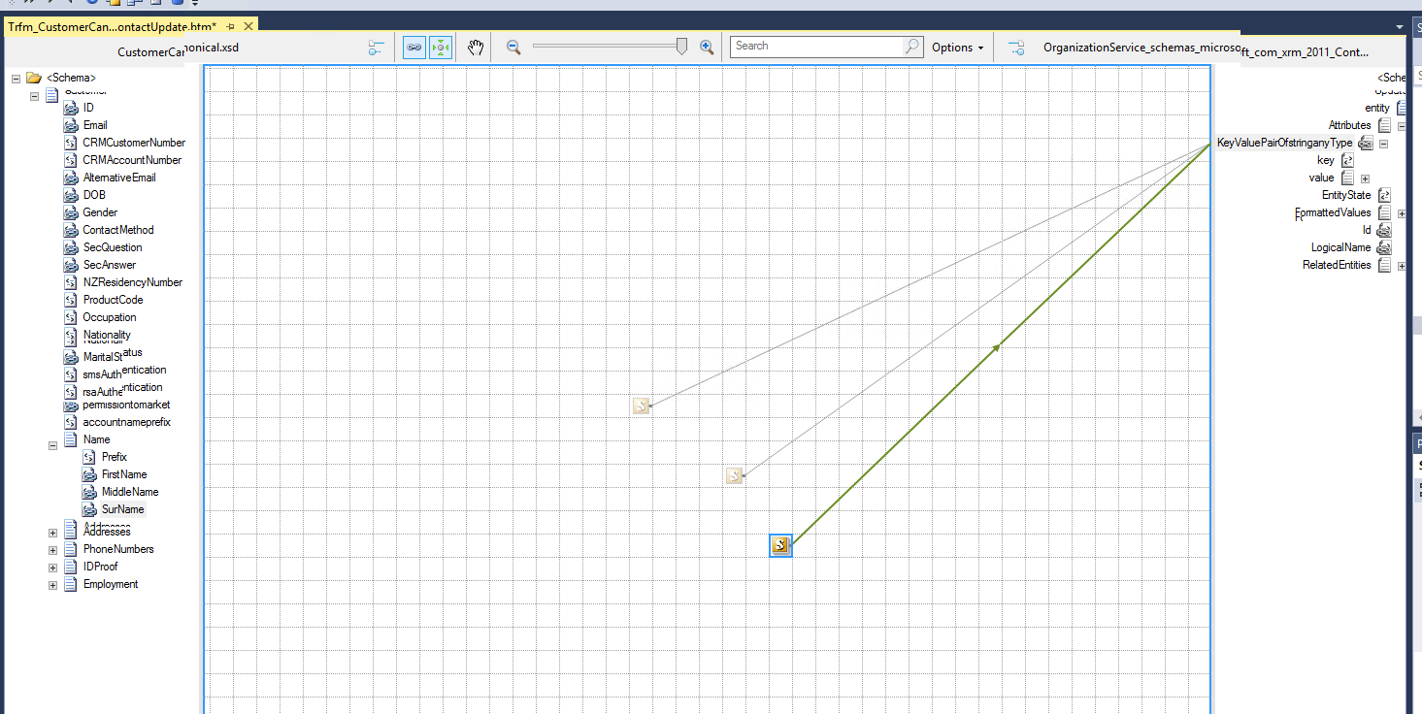
Task: Expand the IDProof record node
Action: 52,567
